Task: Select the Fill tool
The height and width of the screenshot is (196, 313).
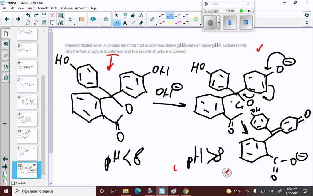Action: (x=141, y=15)
